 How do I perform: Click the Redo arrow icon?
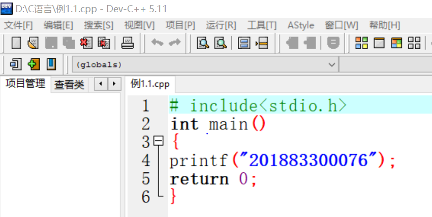[x=174, y=43]
